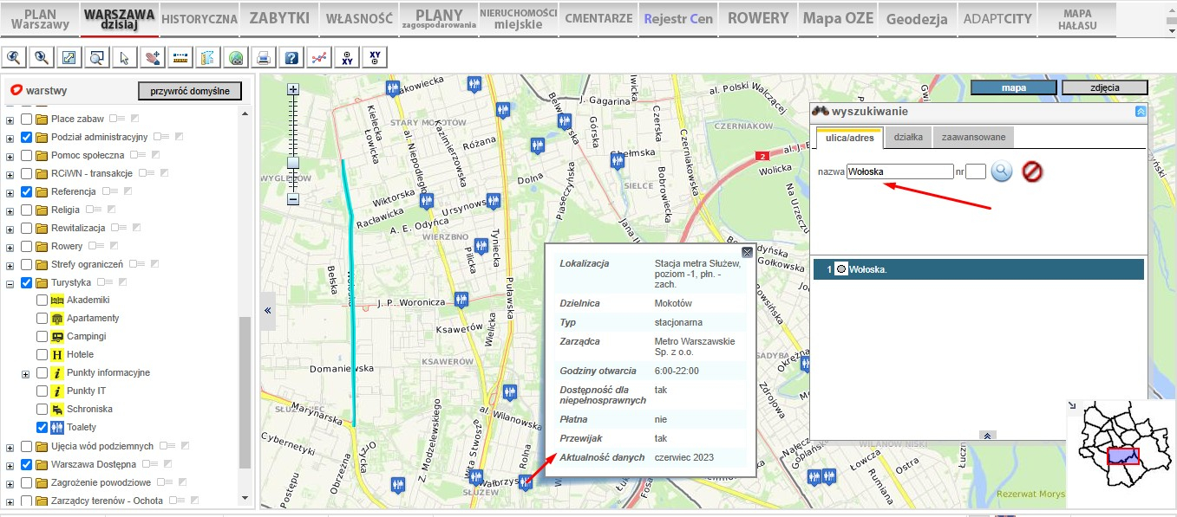Toggle the Rowery layer checkbox
This screenshot has height=517, width=1177.
tap(26, 246)
